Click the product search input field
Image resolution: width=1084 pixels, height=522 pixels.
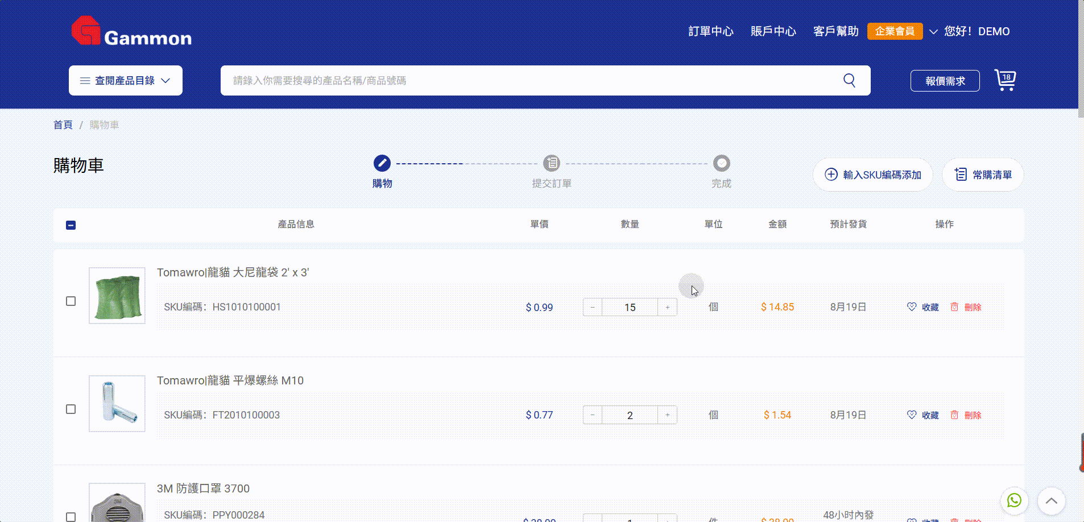(x=529, y=81)
